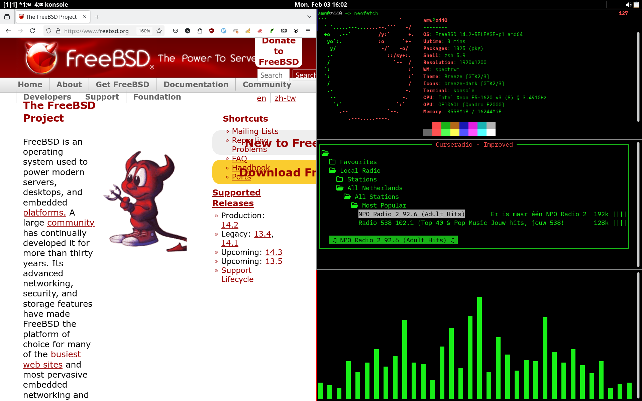The image size is (642, 401).
Task: Switch site language to zh-tw
Action: tap(285, 98)
